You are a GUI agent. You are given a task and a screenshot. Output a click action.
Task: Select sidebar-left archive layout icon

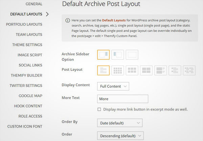click(117, 55)
